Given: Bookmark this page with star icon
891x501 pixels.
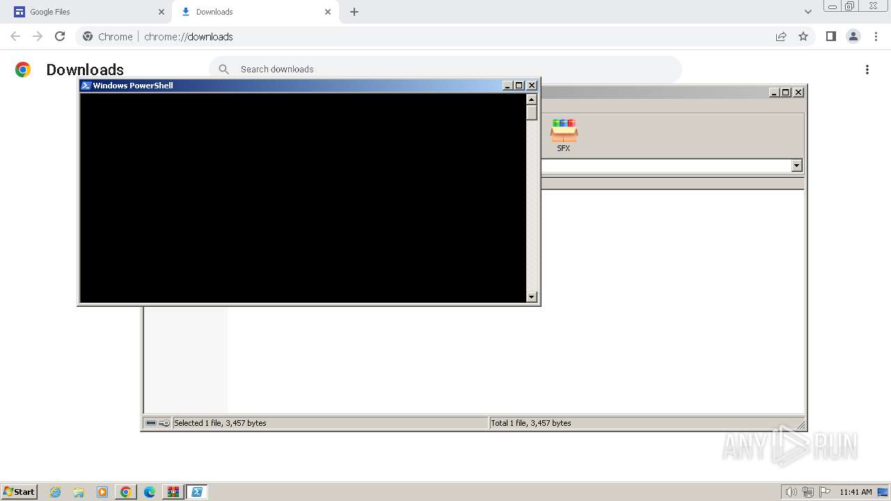Looking at the screenshot, I should [803, 36].
